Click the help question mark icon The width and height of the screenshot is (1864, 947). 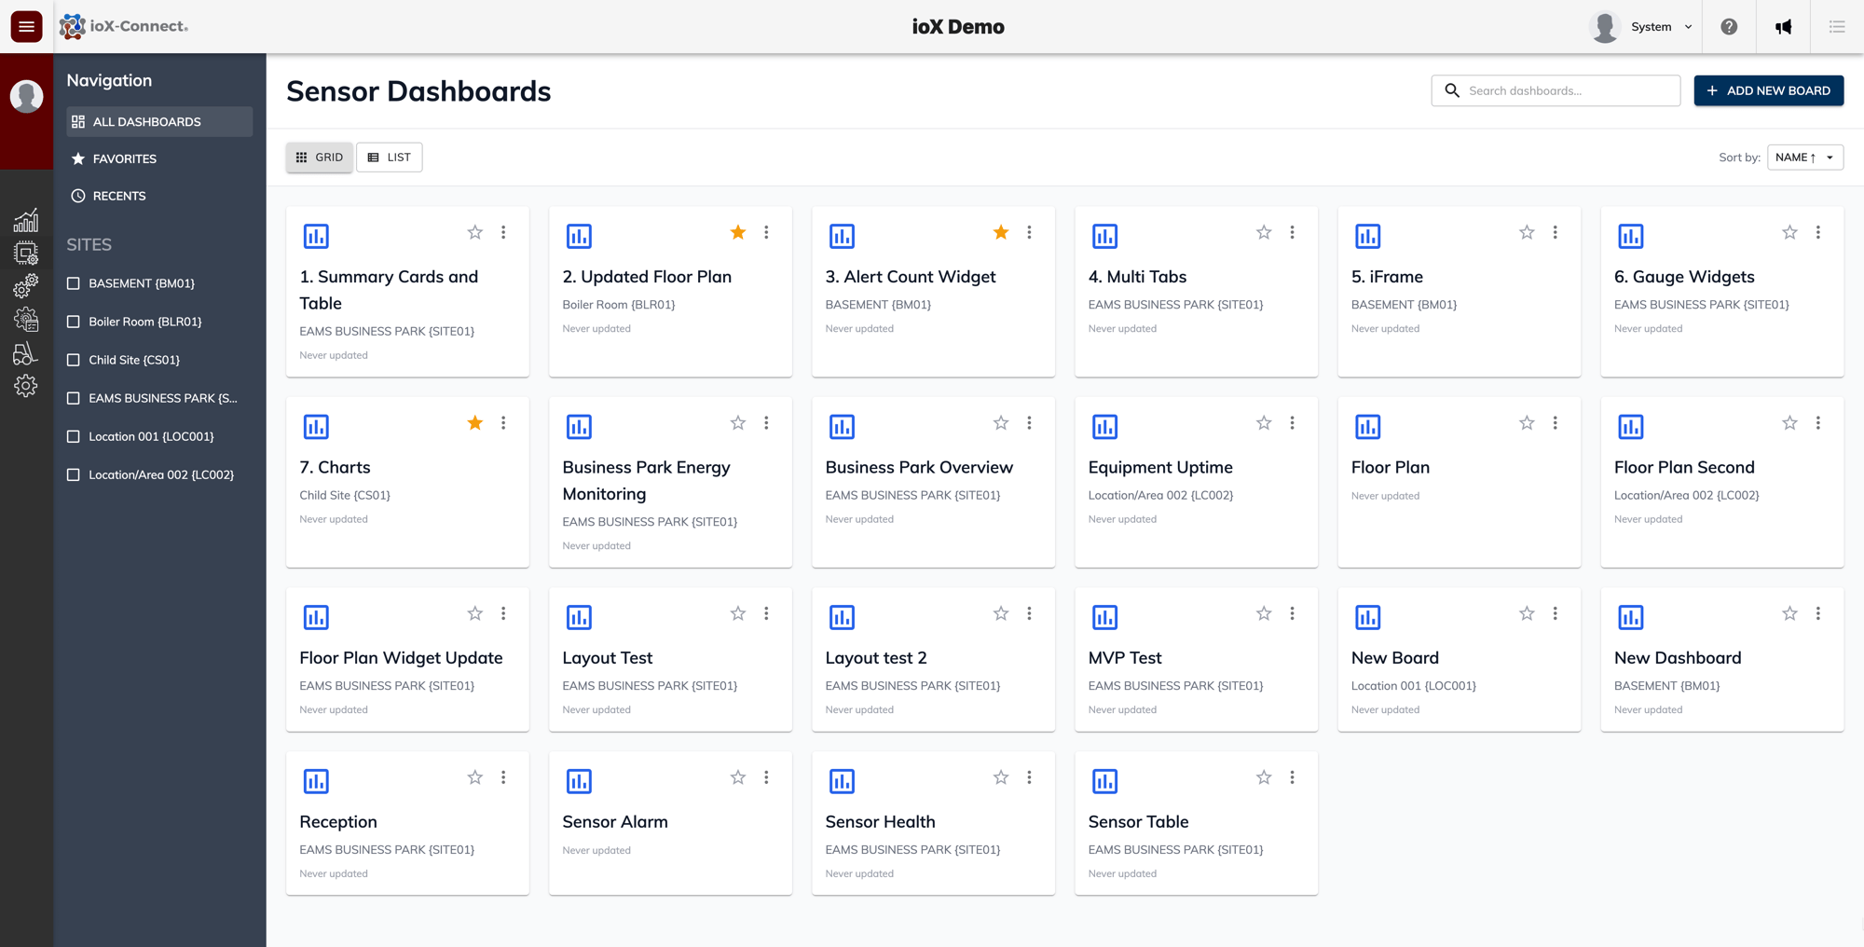point(1730,26)
